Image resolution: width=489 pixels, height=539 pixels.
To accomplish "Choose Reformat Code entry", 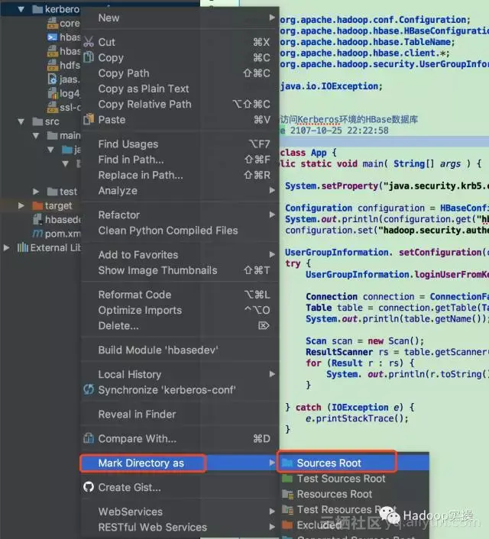I will point(180,294).
